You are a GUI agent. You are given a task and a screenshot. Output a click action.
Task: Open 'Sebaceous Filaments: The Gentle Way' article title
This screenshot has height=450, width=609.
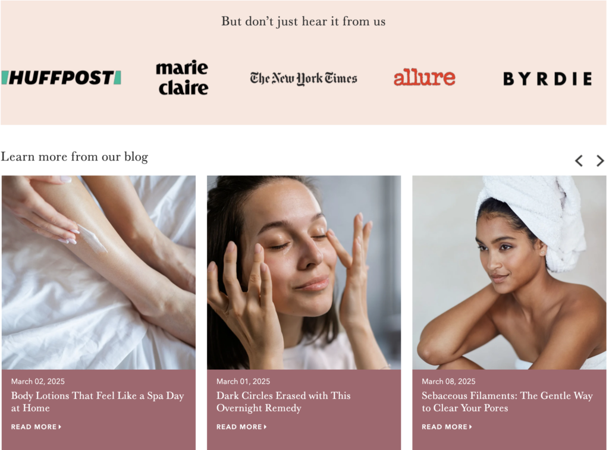[x=507, y=402]
